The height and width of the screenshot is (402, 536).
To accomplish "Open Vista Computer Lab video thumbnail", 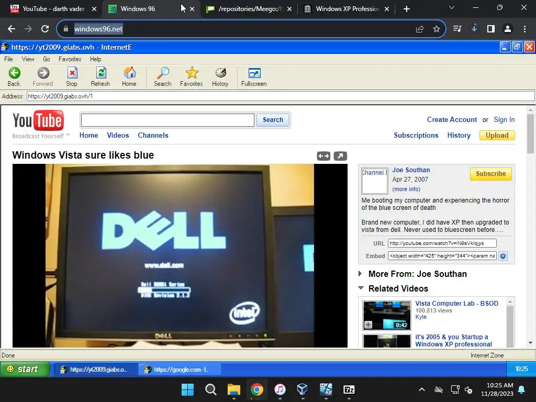I will coord(387,315).
